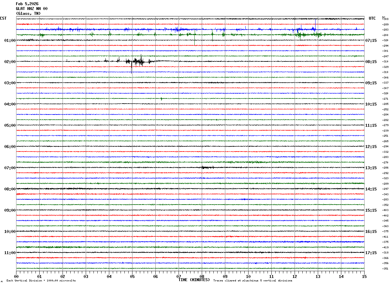390x285 pixels.
Task: Select the '10' minute tick label
Action: tap(249, 276)
